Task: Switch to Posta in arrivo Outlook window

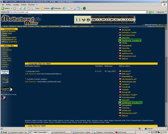Action: (82, 132)
